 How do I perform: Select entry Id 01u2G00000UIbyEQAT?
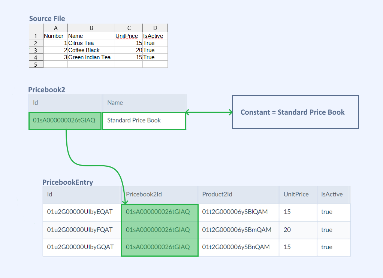82,212
